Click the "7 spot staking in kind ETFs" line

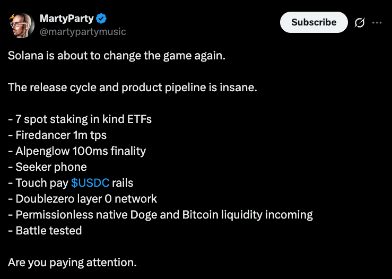click(80, 119)
